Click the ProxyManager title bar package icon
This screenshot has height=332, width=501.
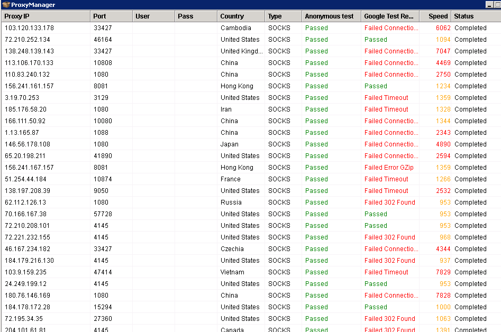pos(5,5)
